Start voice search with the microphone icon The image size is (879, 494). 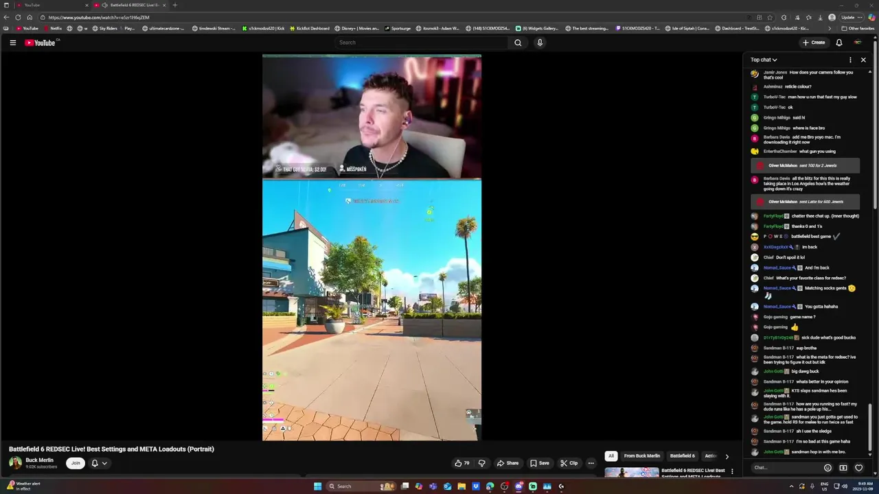[x=540, y=43]
